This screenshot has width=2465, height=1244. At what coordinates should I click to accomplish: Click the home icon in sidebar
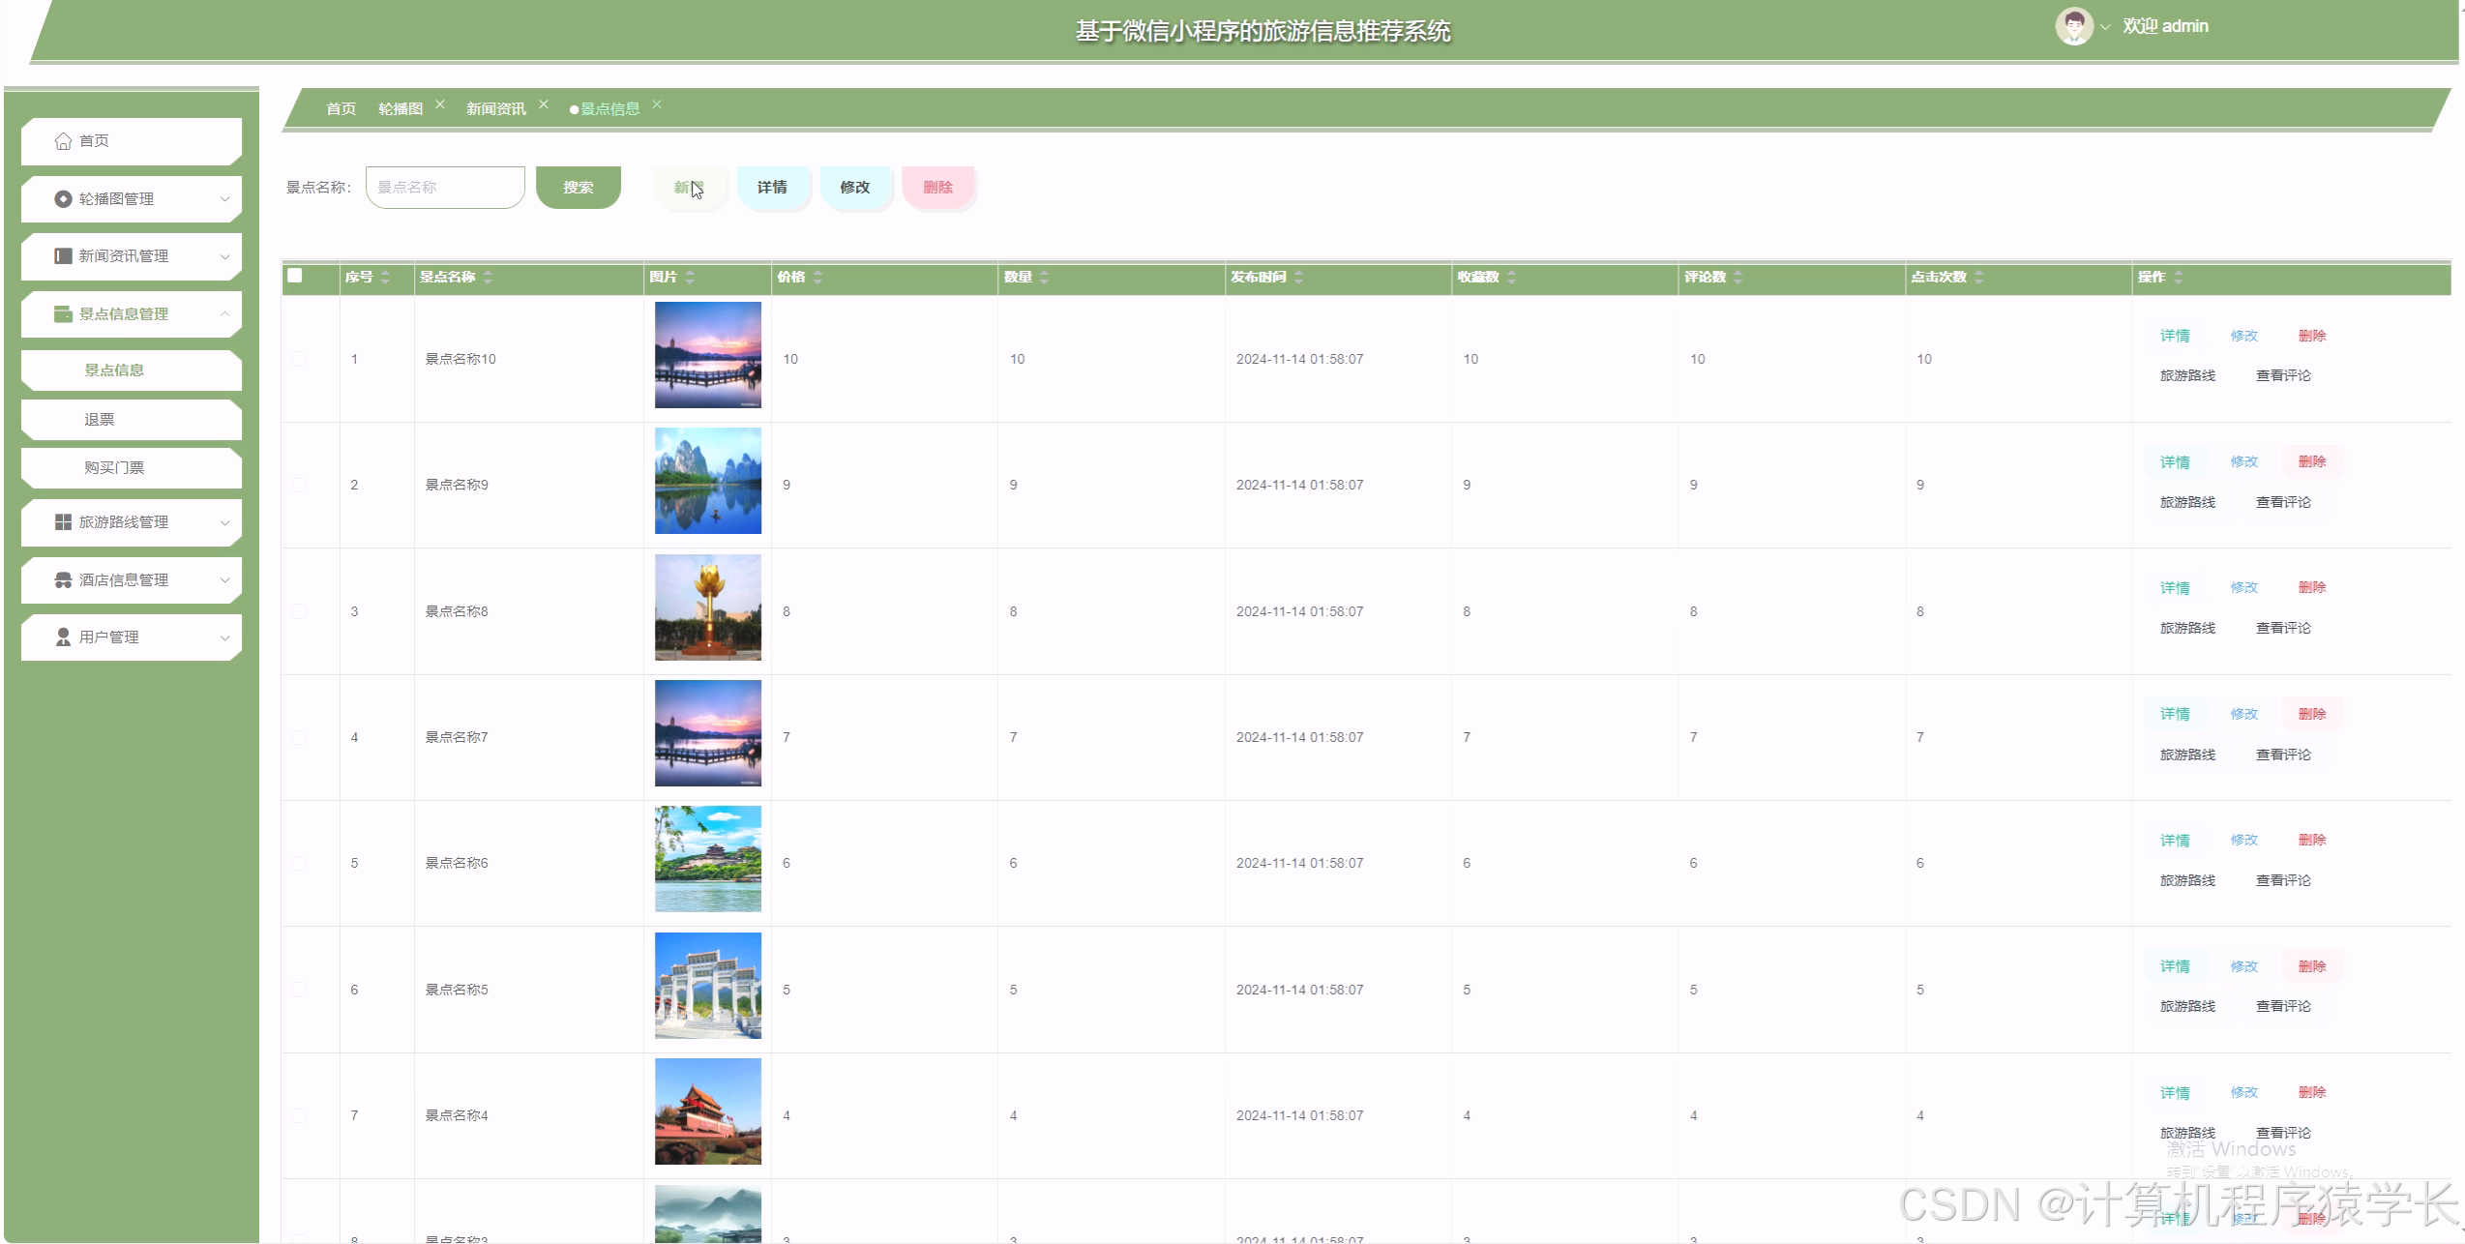(x=63, y=141)
